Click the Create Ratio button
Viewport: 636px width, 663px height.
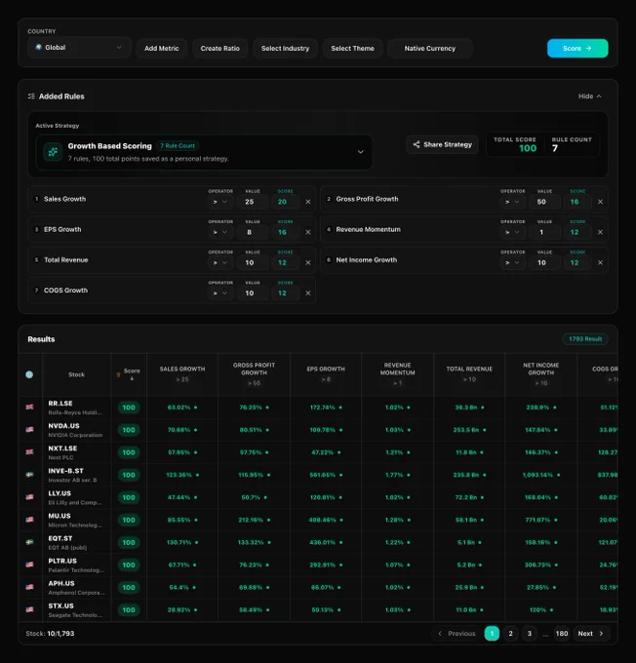pos(220,48)
